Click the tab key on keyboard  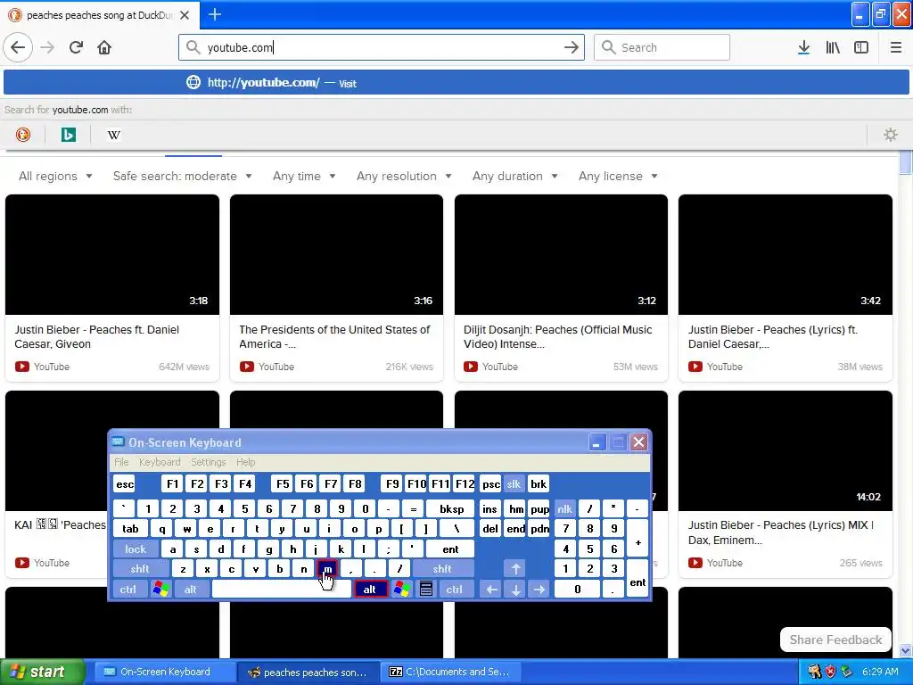[x=130, y=529]
